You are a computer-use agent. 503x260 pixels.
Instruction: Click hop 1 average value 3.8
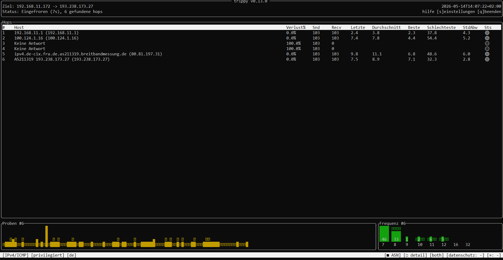coord(376,33)
